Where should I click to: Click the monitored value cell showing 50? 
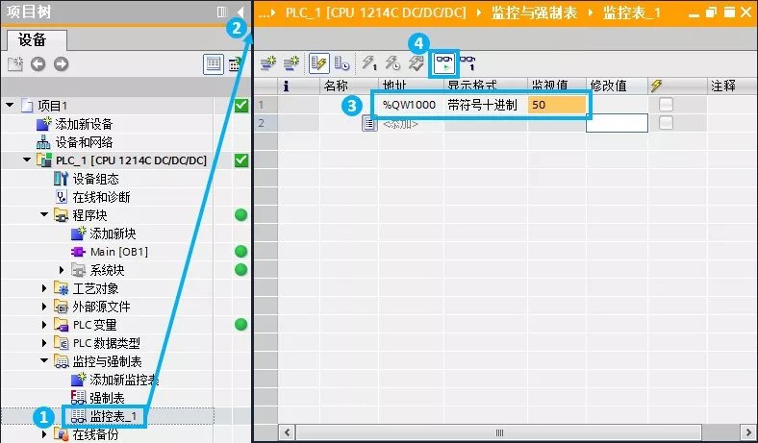tap(556, 104)
